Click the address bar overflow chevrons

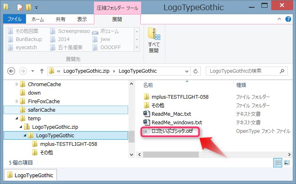click(x=59, y=71)
